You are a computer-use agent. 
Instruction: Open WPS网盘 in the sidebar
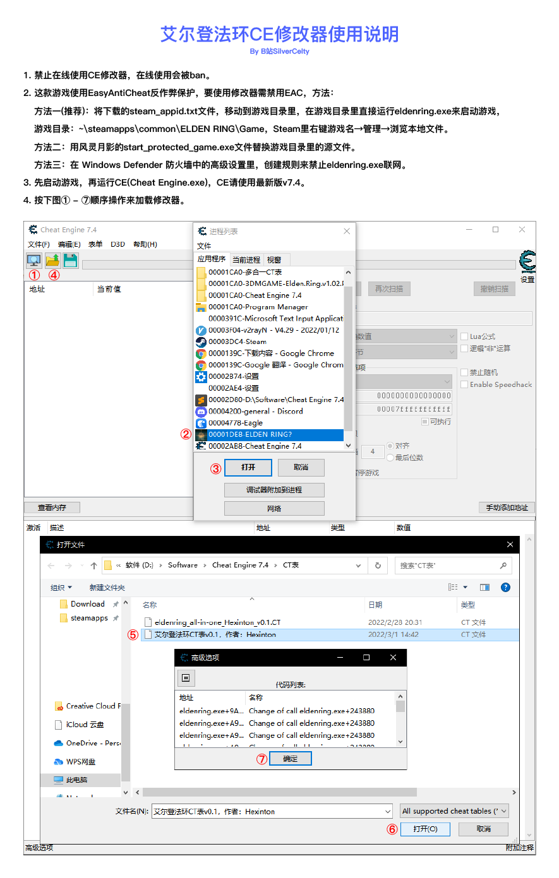tap(75, 762)
